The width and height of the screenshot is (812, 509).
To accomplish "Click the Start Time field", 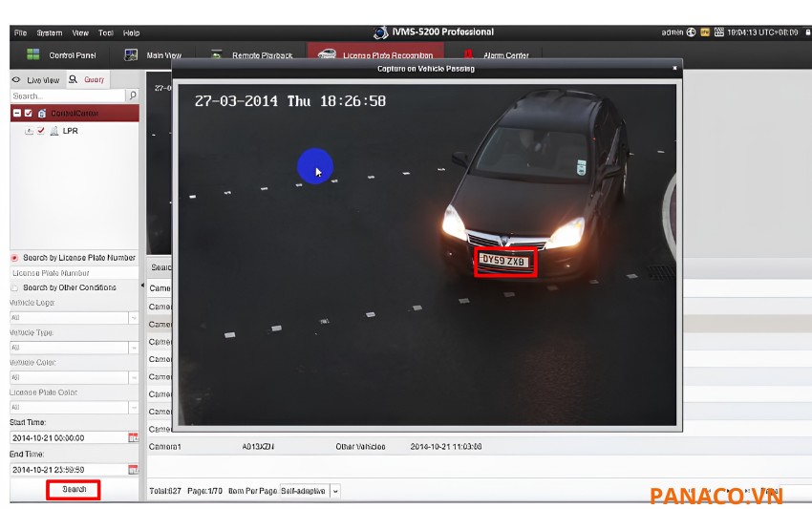I will click(x=69, y=438).
